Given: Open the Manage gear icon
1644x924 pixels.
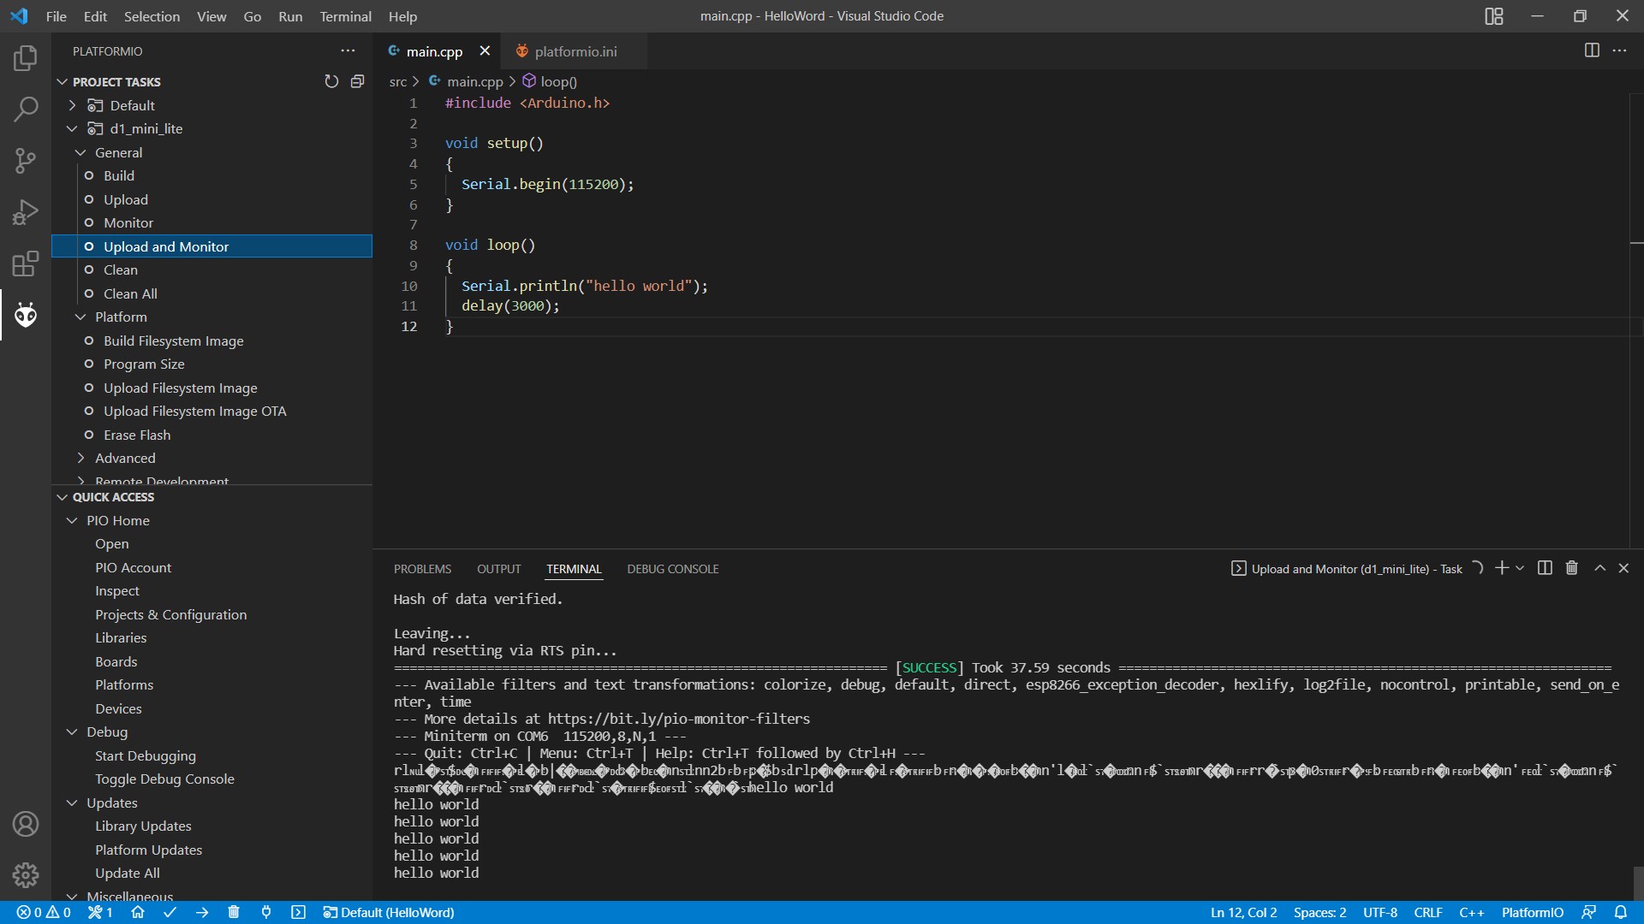Looking at the screenshot, I should tap(26, 875).
